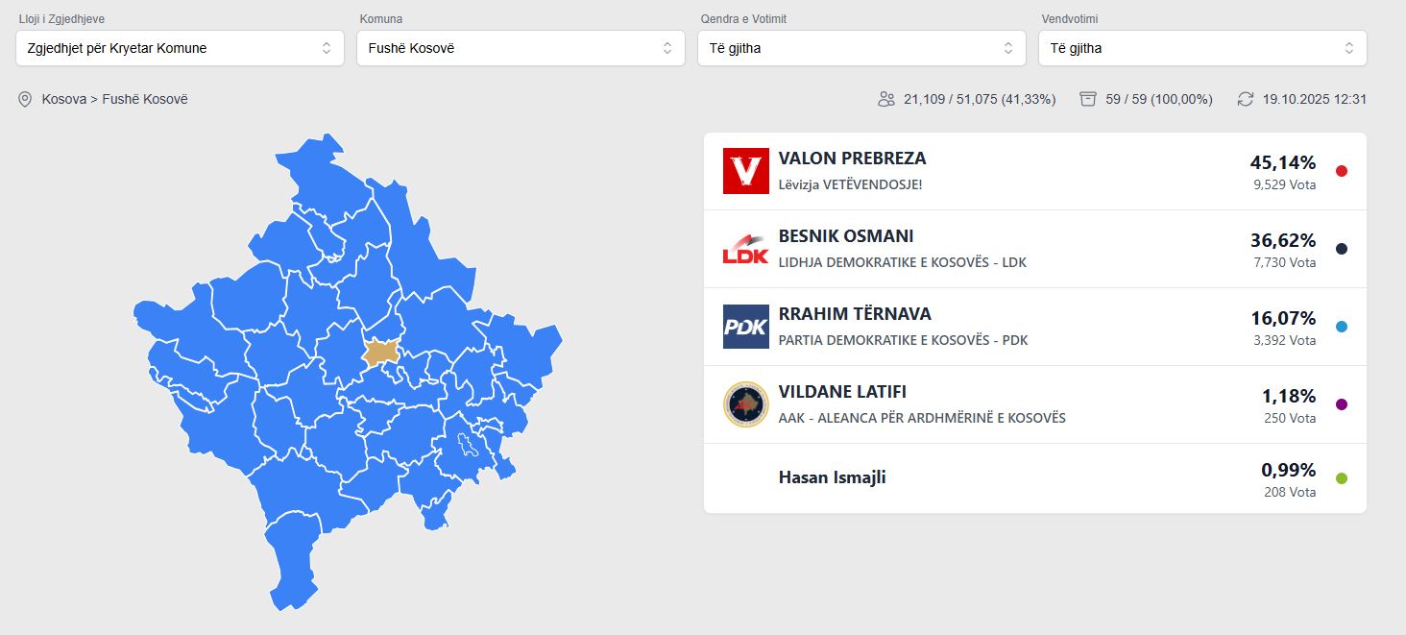Click the green dot for Hasan Ismajli
This screenshot has width=1406, height=635.
click(x=1342, y=478)
